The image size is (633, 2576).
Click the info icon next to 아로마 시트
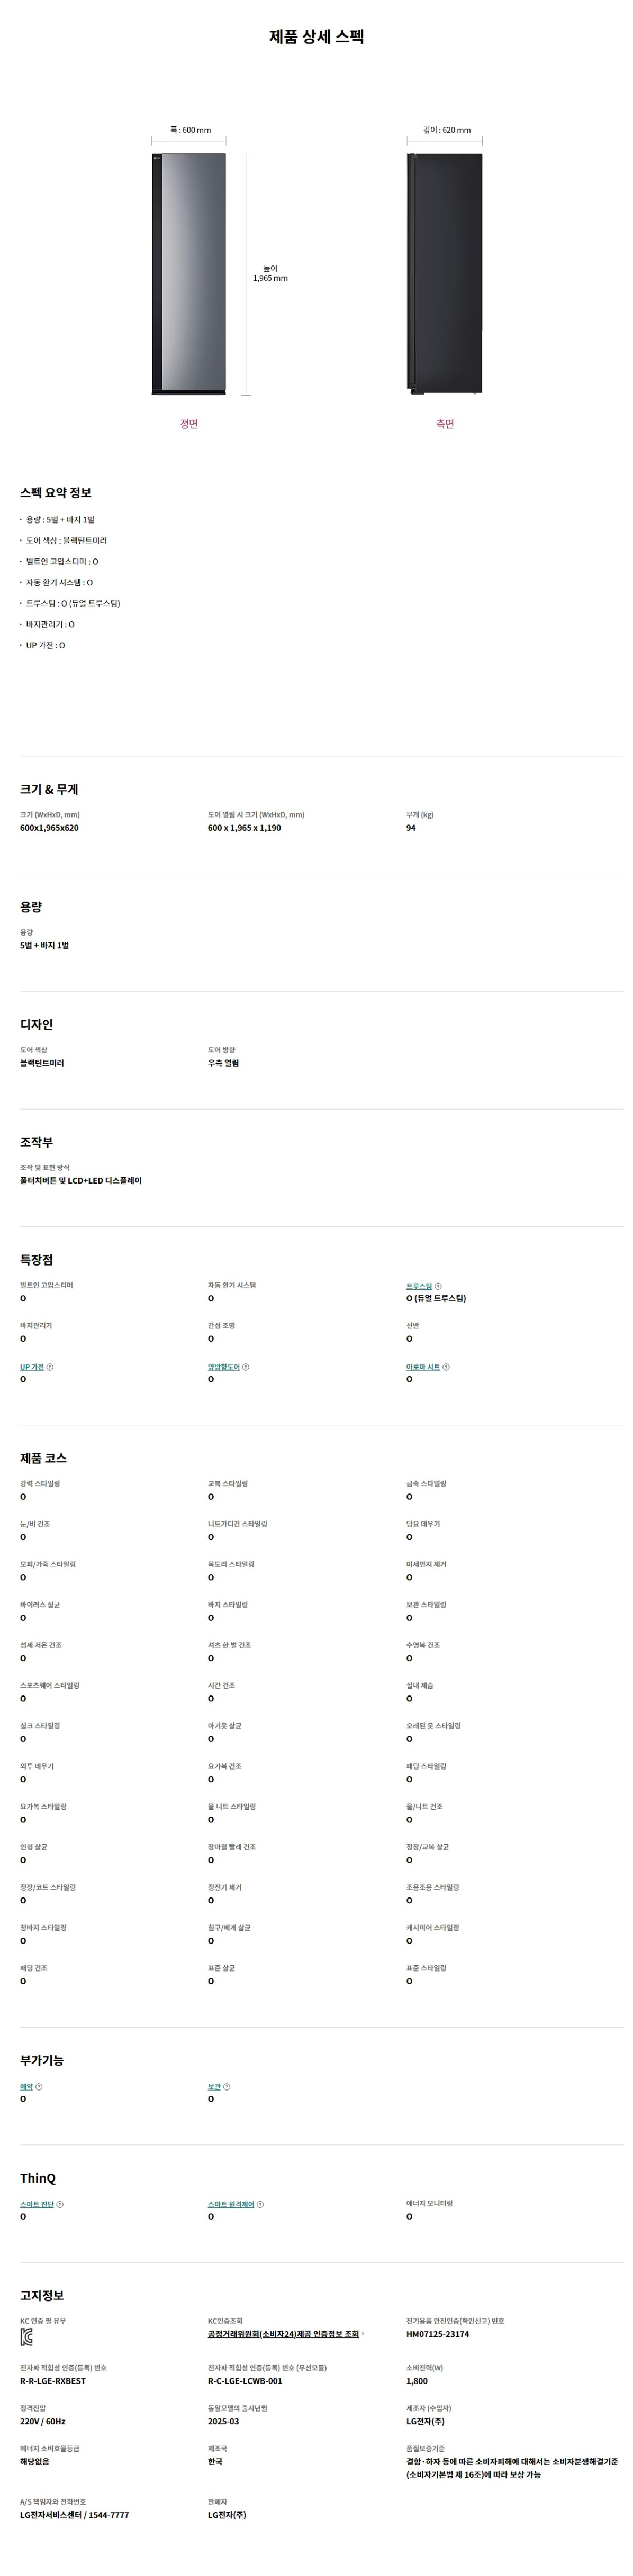[x=446, y=1367]
